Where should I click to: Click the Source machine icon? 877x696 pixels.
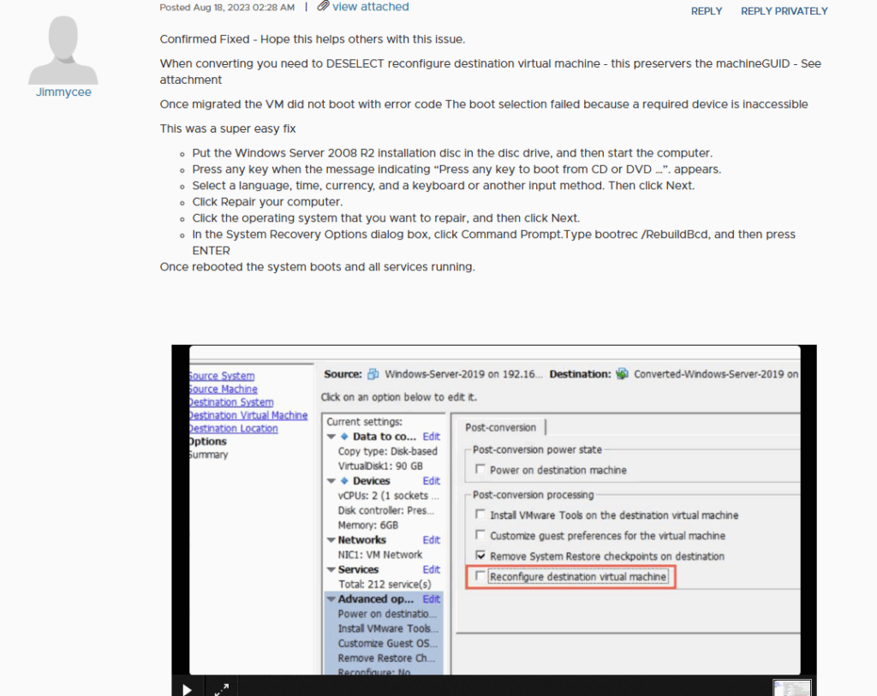coord(373,374)
